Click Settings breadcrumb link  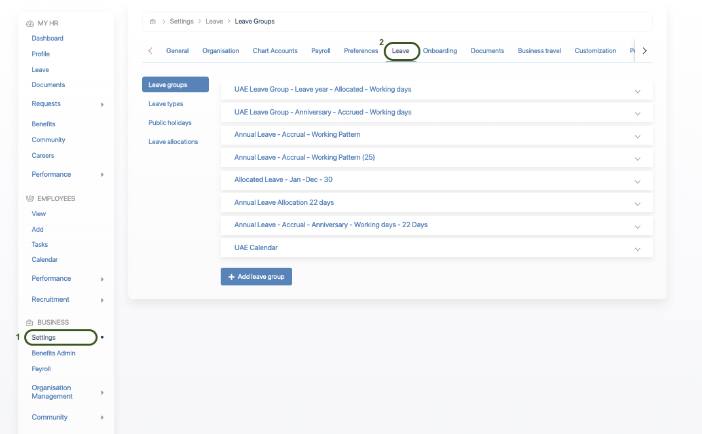tap(181, 22)
